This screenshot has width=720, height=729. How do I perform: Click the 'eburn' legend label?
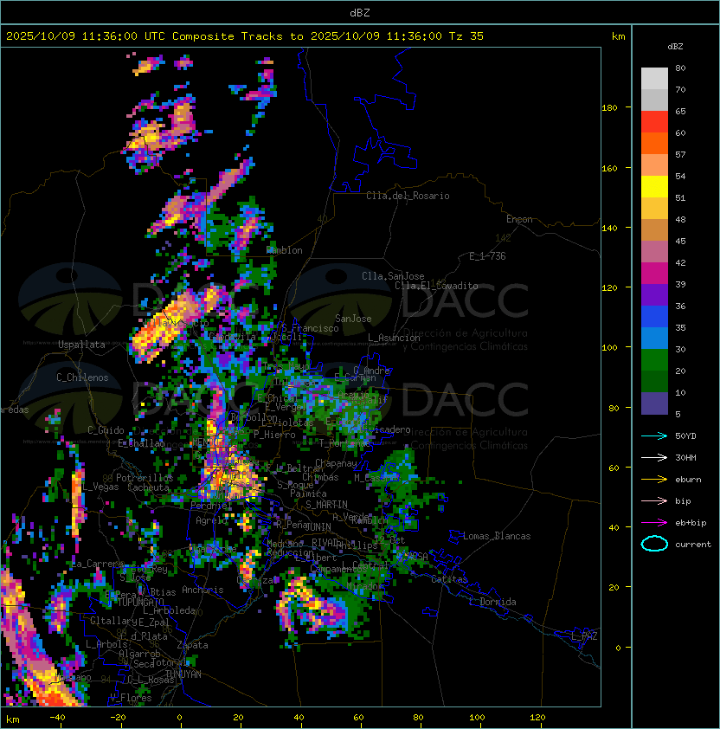(688, 480)
